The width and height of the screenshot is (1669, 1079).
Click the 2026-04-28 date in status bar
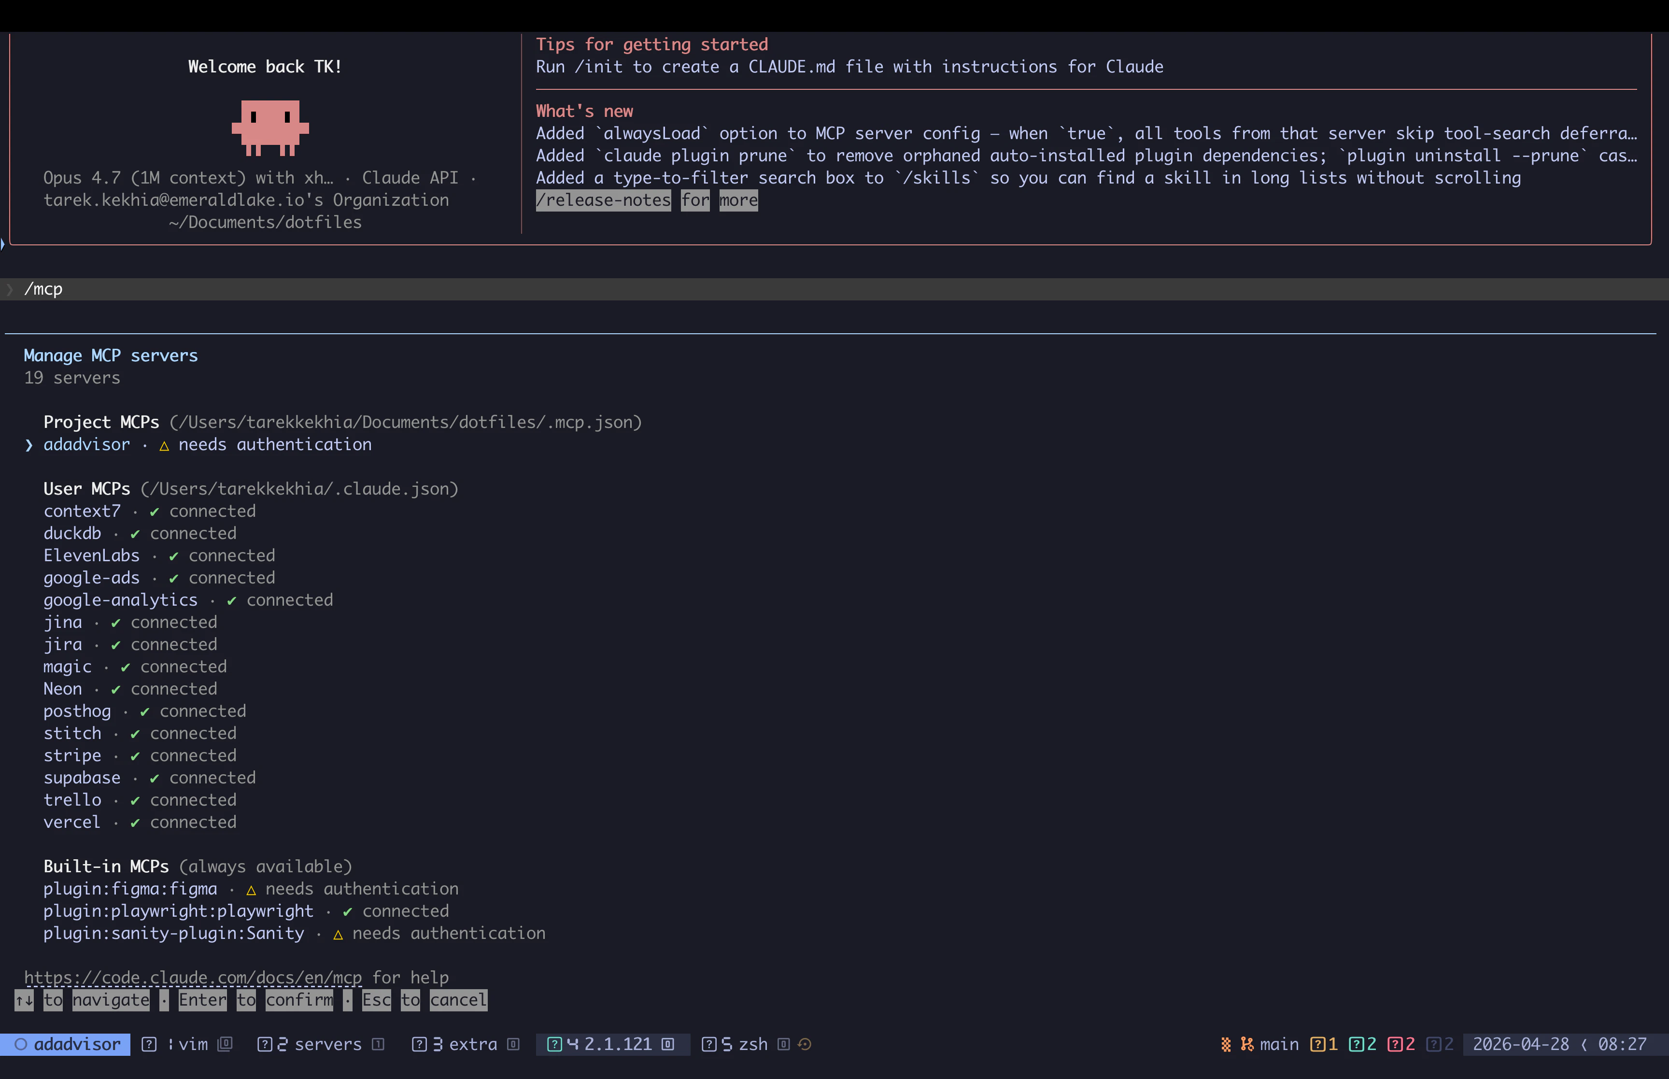point(1521,1044)
